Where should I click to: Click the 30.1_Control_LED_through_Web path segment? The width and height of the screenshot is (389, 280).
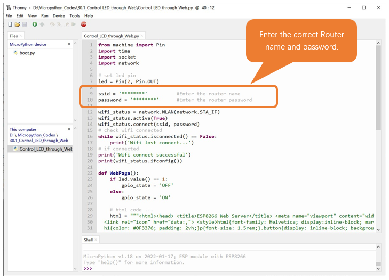coord(39,141)
